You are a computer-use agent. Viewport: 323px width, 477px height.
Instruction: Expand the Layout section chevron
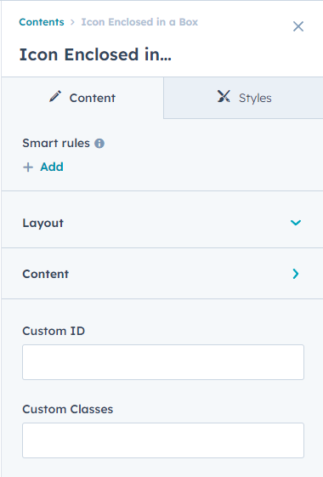296,223
